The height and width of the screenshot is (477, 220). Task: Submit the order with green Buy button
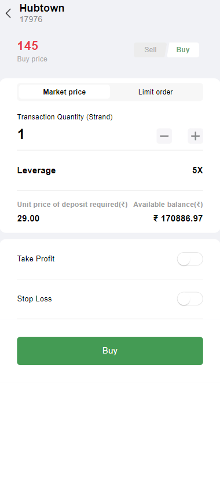click(x=110, y=351)
